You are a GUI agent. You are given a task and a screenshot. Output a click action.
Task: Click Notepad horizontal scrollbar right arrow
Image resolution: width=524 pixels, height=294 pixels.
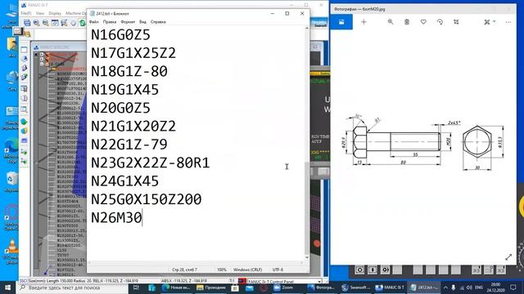[301, 263]
